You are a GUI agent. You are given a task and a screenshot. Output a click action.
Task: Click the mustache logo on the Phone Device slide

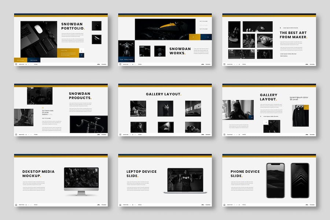[x=307, y=205]
